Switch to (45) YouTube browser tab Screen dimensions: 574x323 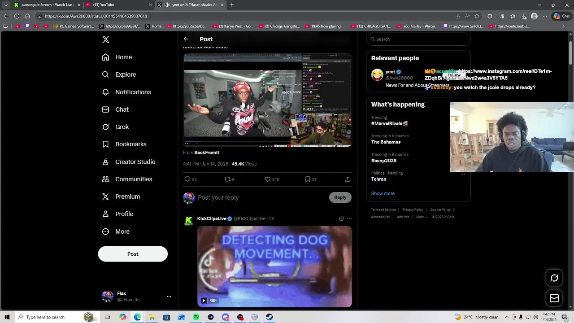(119, 5)
